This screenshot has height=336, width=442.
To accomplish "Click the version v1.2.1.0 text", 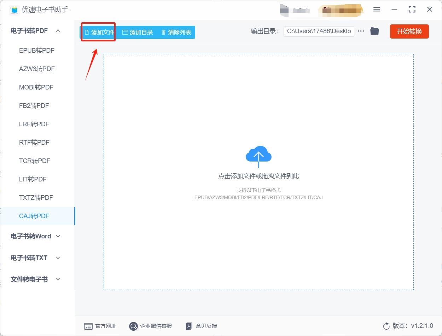I will (413, 326).
